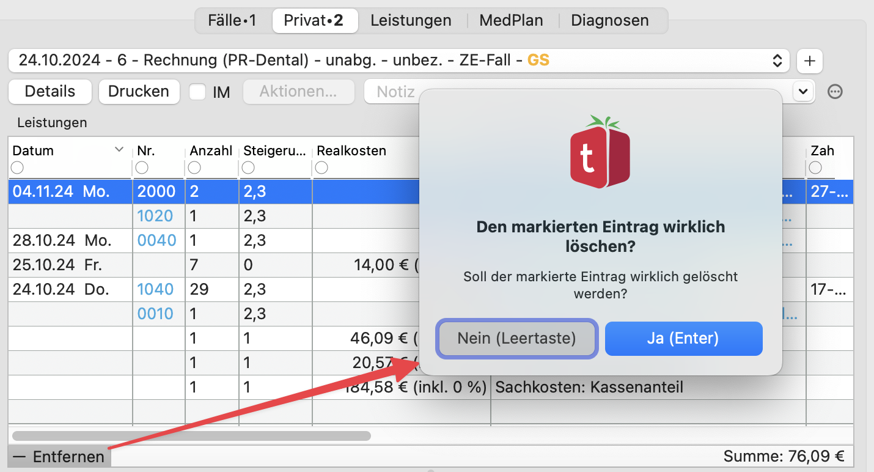
Task: Open the Aktionen... button
Action: [x=298, y=92]
